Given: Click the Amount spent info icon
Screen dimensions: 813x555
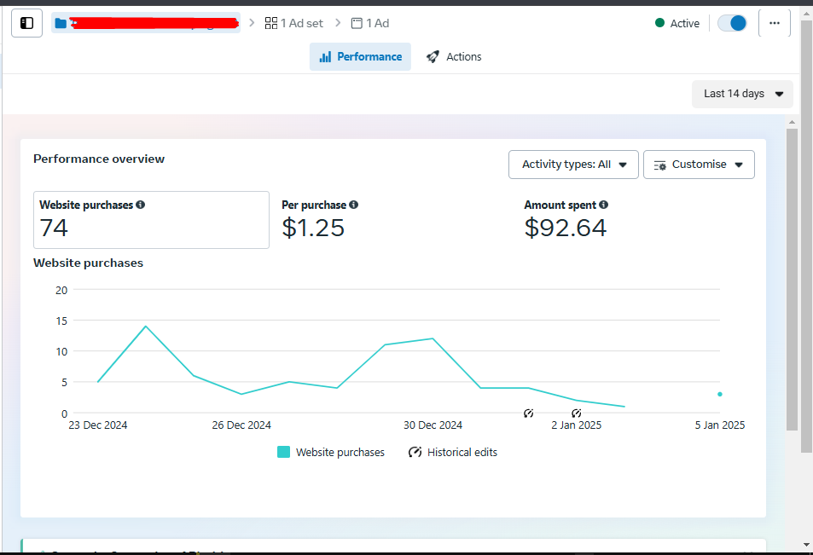Looking at the screenshot, I should click(603, 205).
